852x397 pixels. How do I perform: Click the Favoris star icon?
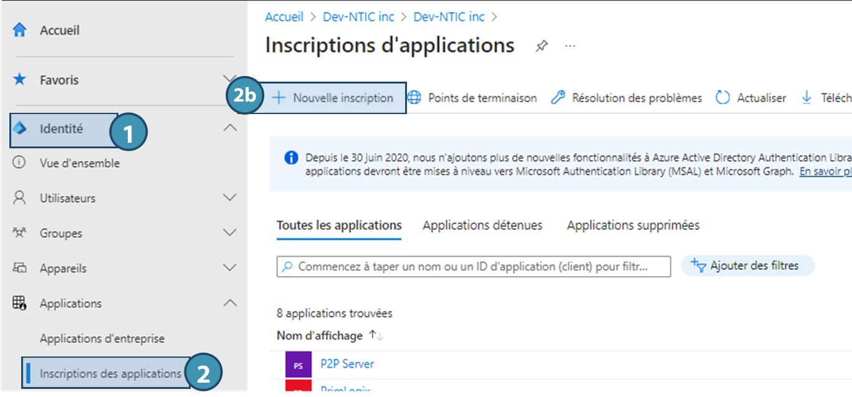pyautogui.click(x=20, y=80)
